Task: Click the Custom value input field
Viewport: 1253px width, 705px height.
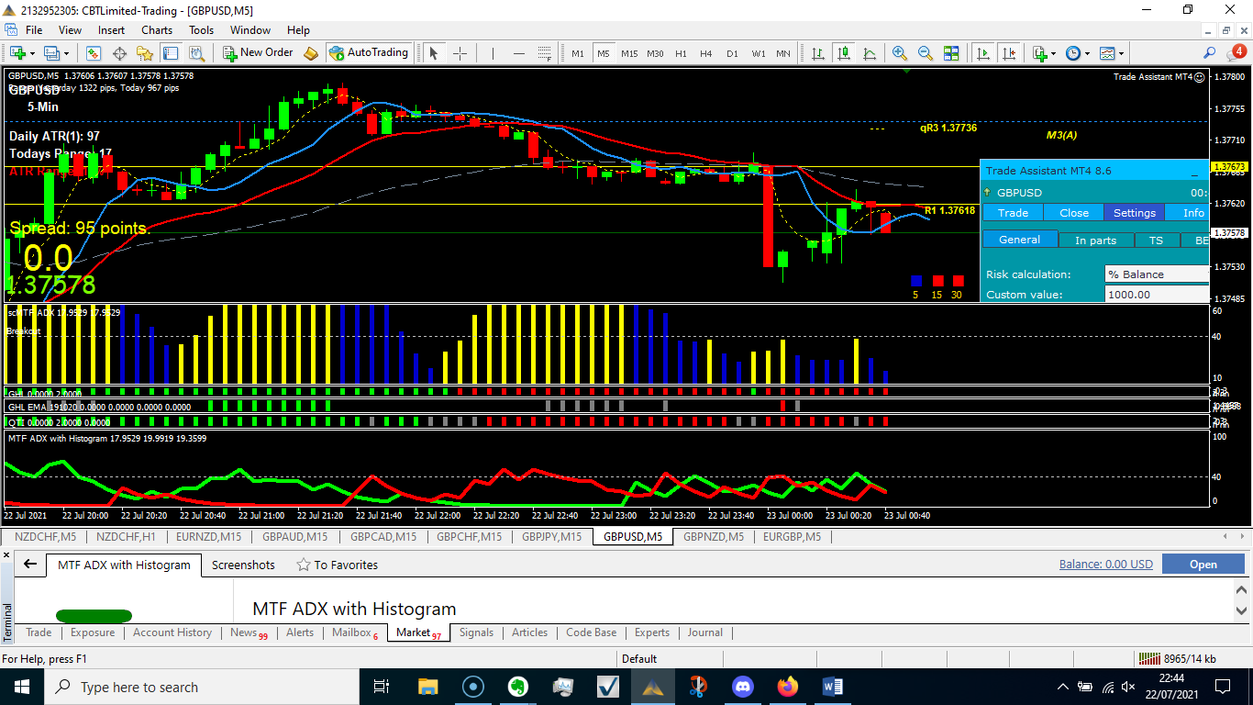Action: pyautogui.click(x=1157, y=295)
